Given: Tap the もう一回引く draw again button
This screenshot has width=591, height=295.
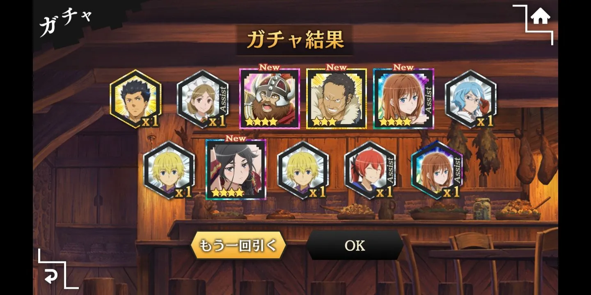Looking at the screenshot, I should (x=238, y=245).
